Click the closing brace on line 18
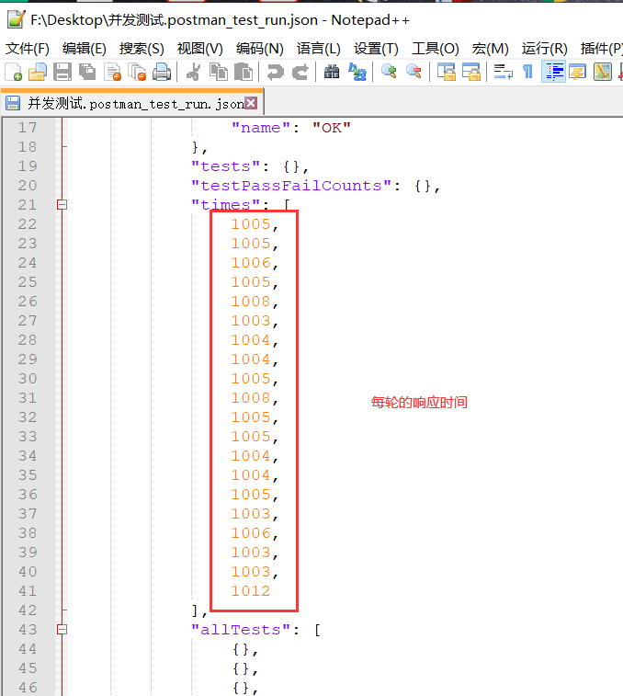The height and width of the screenshot is (696, 623). [196, 147]
